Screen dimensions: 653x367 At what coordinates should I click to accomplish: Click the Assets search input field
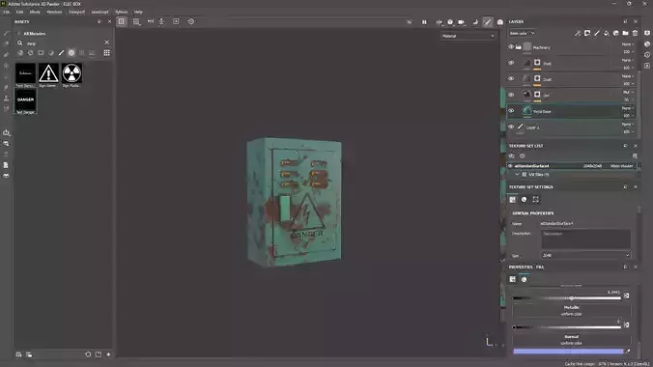pos(63,42)
